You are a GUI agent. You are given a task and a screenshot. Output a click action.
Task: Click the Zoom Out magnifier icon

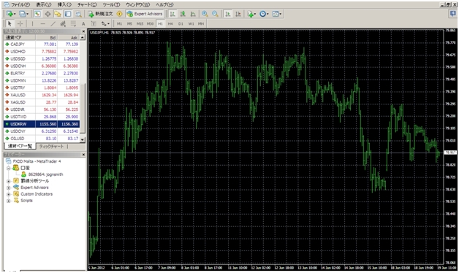pos(215,14)
